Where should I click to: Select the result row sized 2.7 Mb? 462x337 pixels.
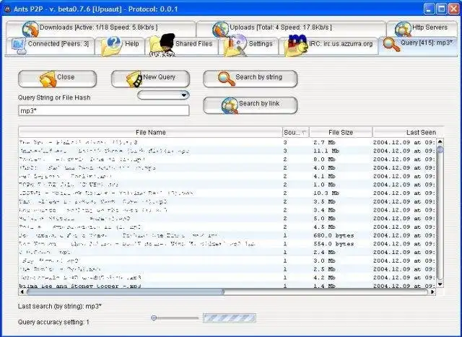tap(227, 142)
